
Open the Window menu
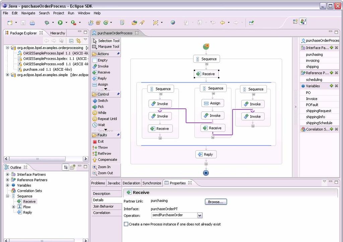click(x=84, y=13)
